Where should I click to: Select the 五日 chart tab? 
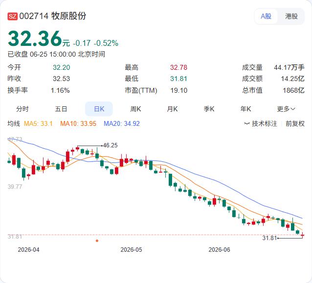pyautogui.click(x=61, y=109)
